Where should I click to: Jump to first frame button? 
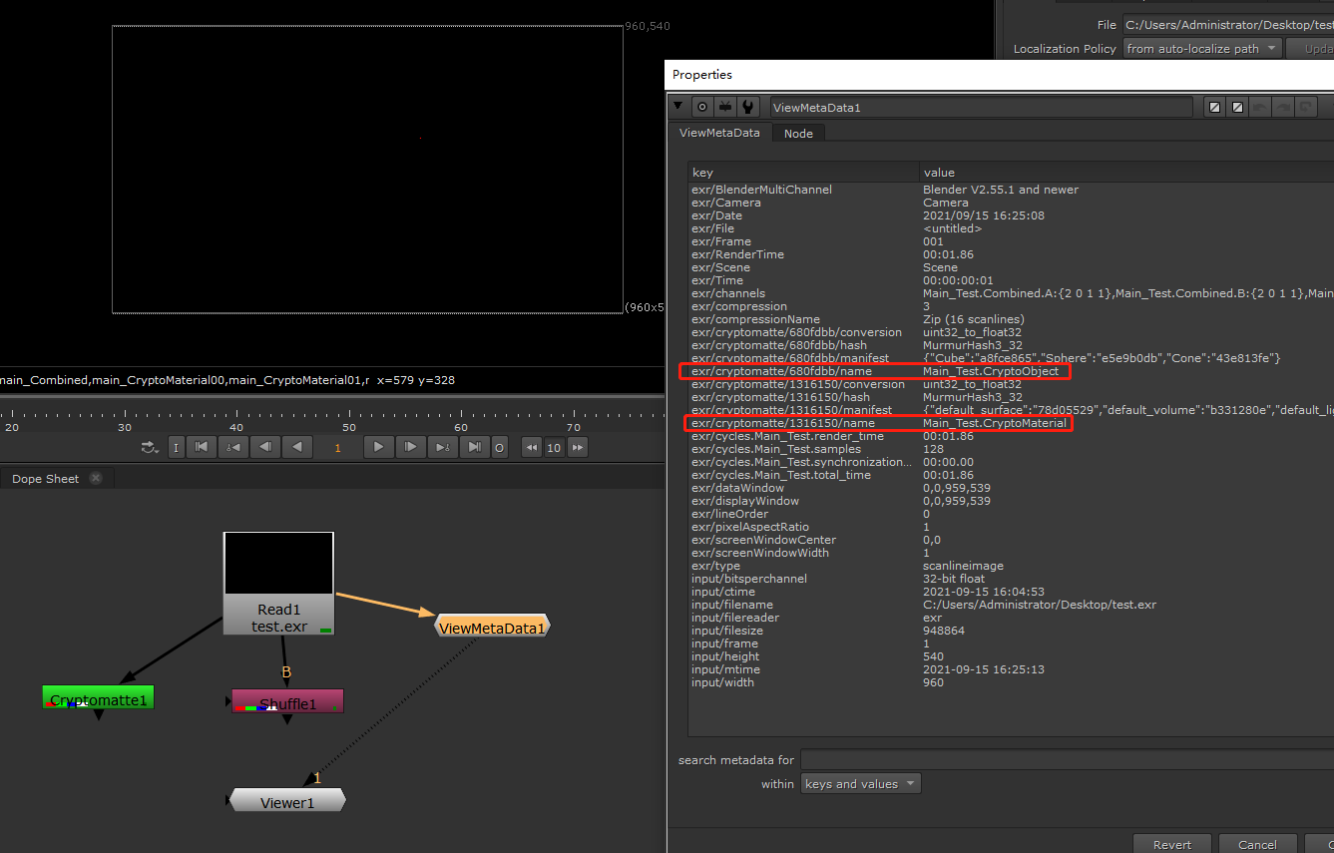click(x=201, y=448)
